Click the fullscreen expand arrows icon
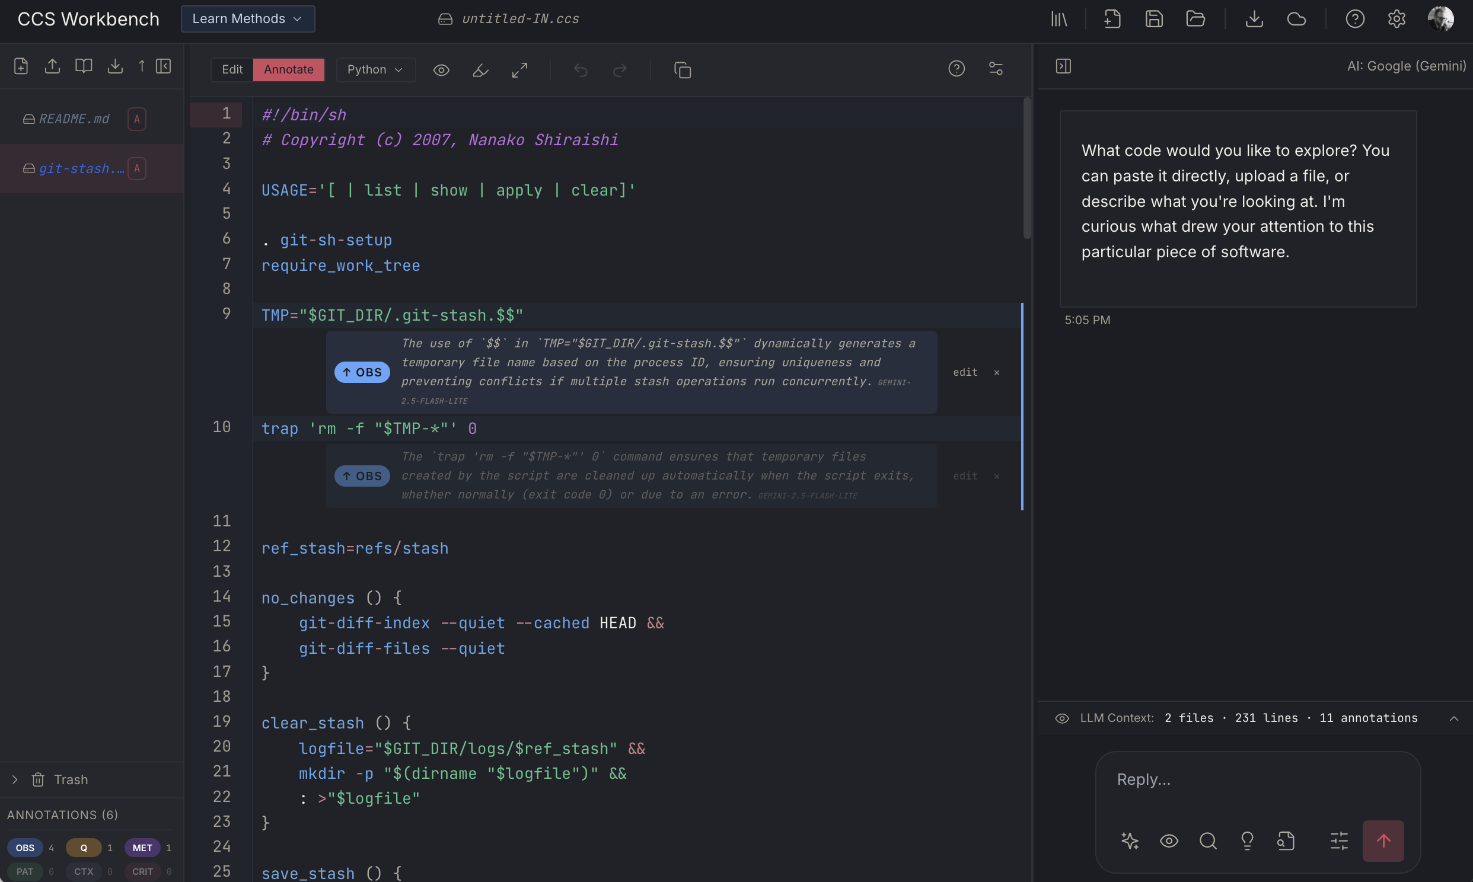Image resolution: width=1473 pixels, height=882 pixels. (x=519, y=70)
